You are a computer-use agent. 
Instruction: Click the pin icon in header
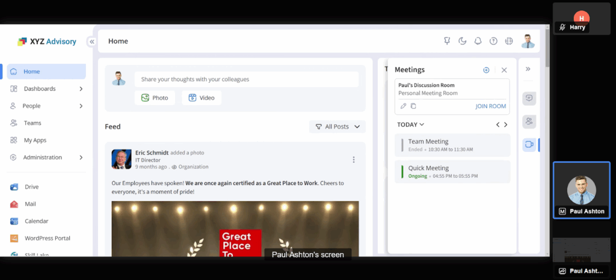pyautogui.click(x=446, y=41)
